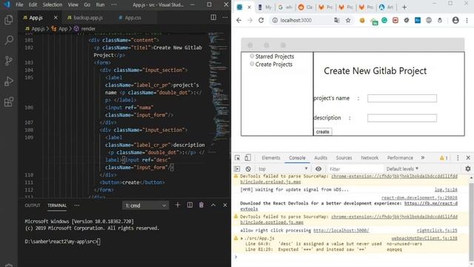Open the Edit menu in VS Code
Image resolution: width=474 pixels, height=267 pixels.
click(x=33, y=4)
